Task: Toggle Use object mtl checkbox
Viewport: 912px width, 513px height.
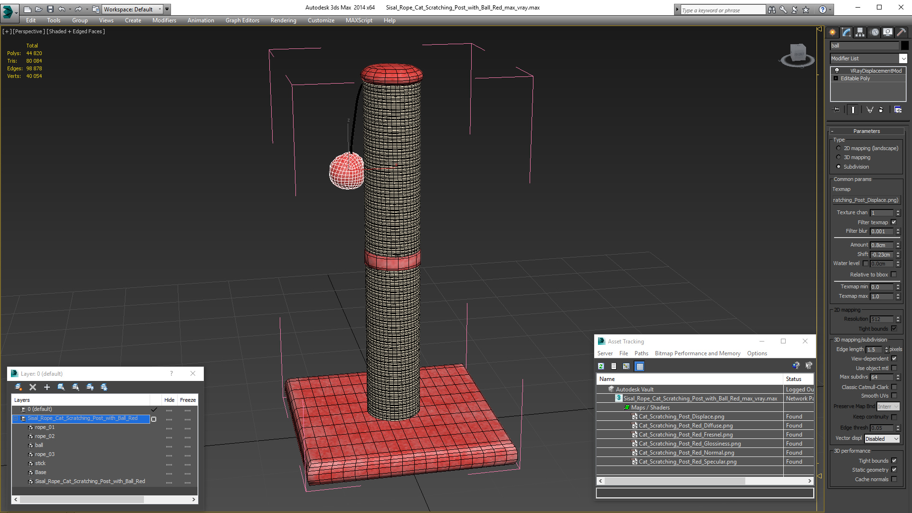Action: click(x=894, y=368)
